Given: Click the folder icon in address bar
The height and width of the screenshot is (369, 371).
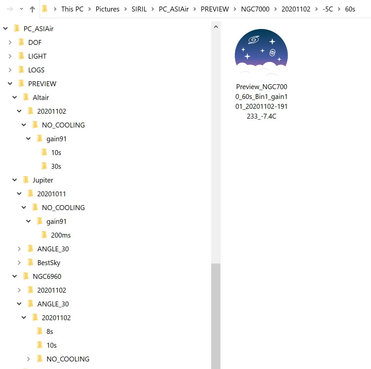Looking at the screenshot, I should [x=45, y=9].
